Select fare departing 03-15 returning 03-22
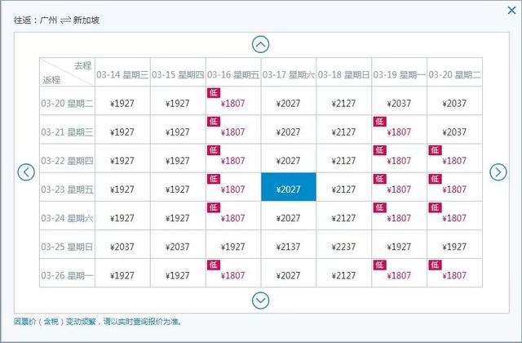Screen dimensions: 522x343 click(x=178, y=158)
